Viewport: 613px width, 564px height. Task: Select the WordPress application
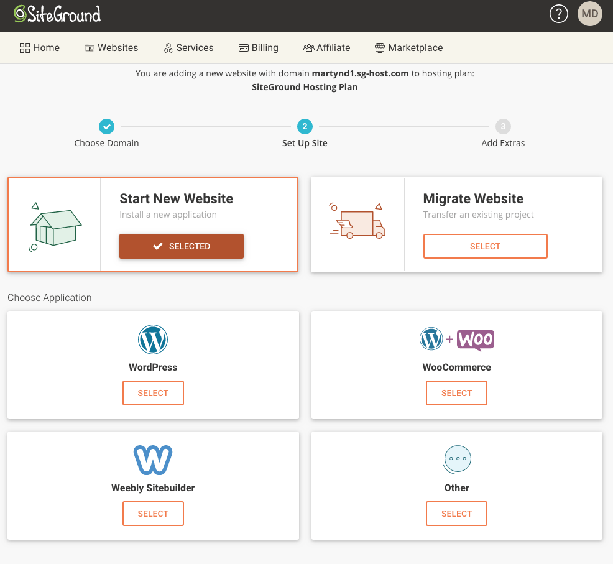pyautogui.click(x=153, y=393)
